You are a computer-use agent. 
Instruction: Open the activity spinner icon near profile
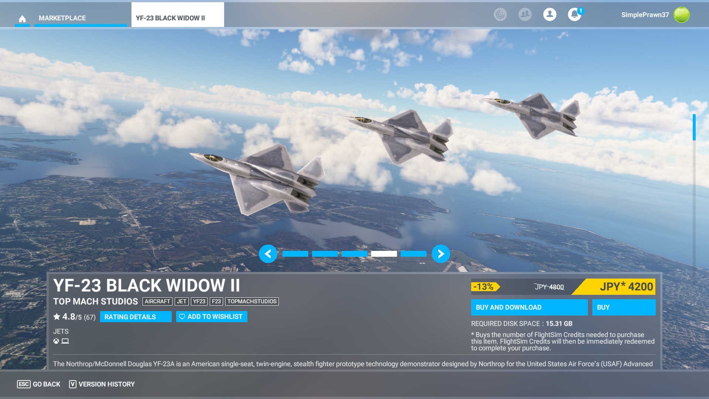(x=500, y=14)
